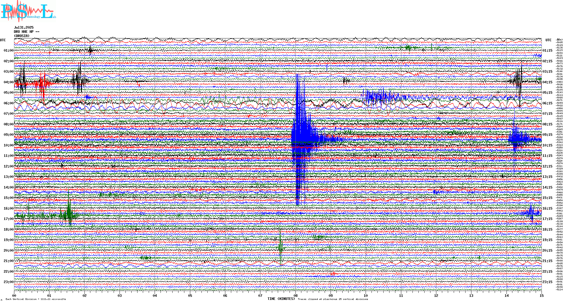
Task: Click the "18:15" end-time label
Action: pyautogui.click(x=547, y=229)
